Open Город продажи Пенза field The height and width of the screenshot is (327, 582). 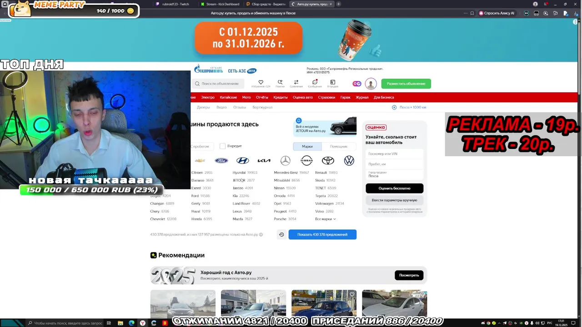coord(394,174)
